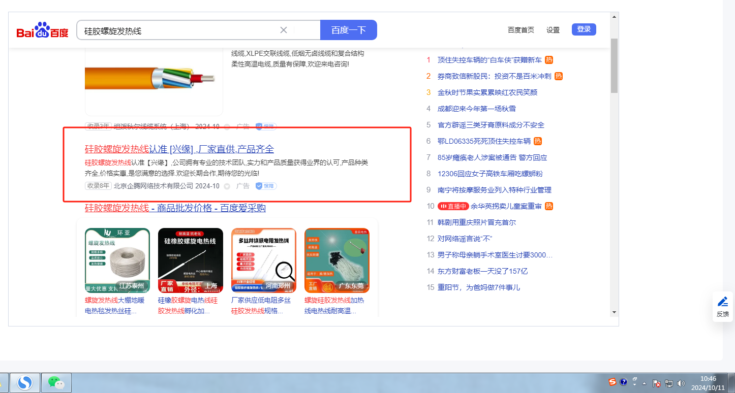
Task: Open 北京企腾网络技术有限公司 advertiser link
Action: click(154, 186)
